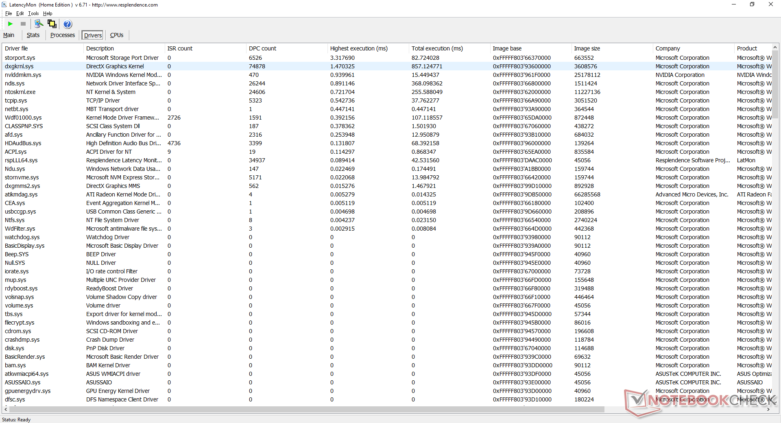The image size is (781, 423).
Task: Select the nvlddmkm.sys driver row
Action: [23, 75]
